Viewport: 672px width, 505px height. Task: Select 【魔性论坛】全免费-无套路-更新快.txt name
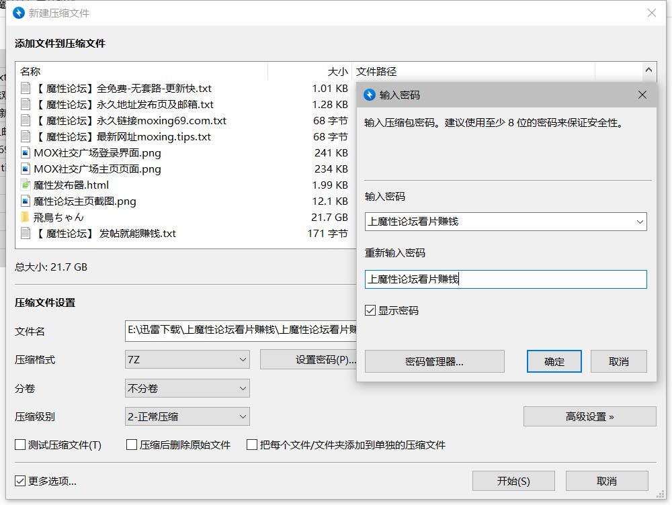pyautogui.click(x=122, y=88)
